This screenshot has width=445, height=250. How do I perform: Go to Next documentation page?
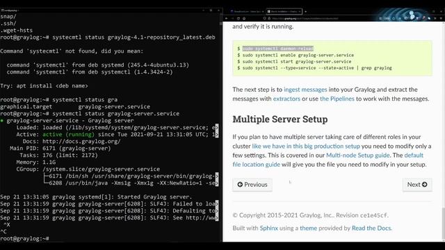417,185
